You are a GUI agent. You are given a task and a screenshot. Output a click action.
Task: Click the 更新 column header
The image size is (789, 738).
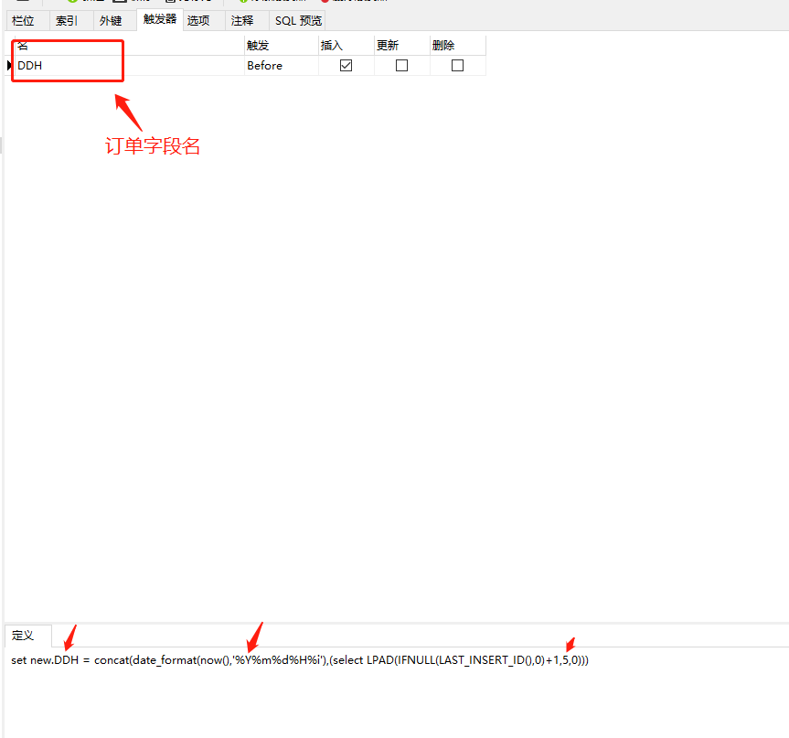pos(402,46)
